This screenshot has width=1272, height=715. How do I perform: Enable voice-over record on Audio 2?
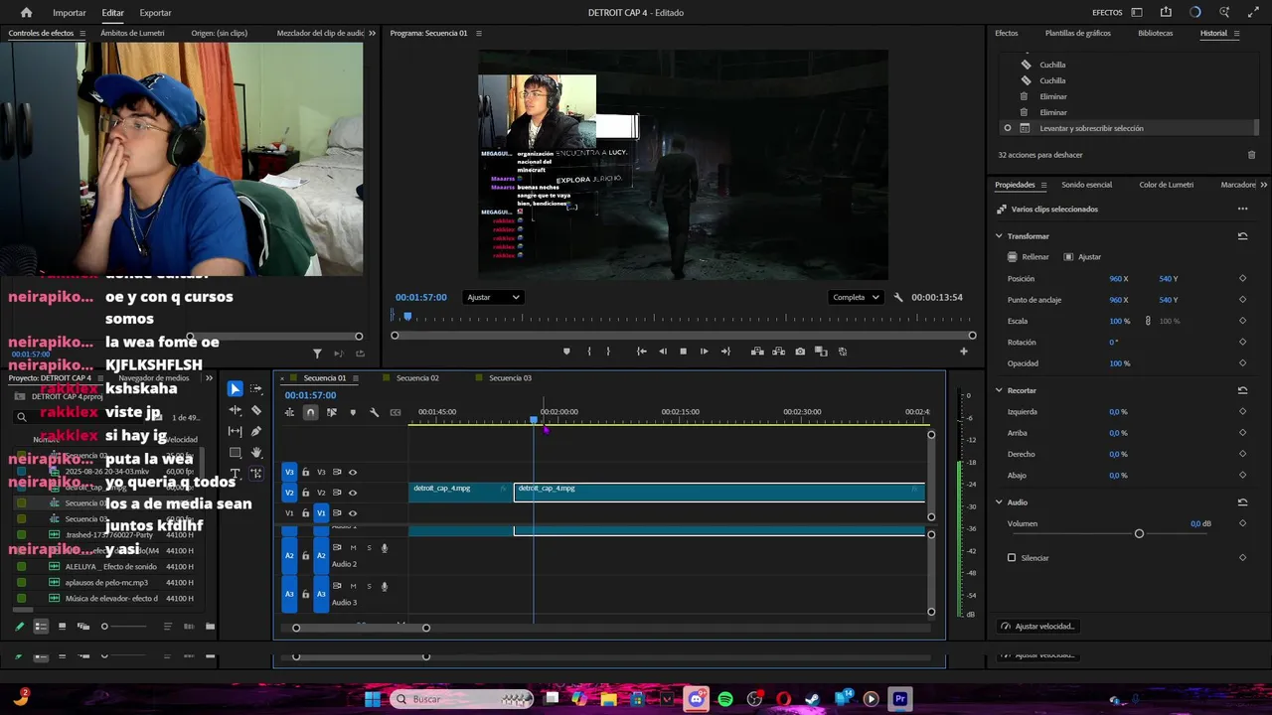pos(385,547)
